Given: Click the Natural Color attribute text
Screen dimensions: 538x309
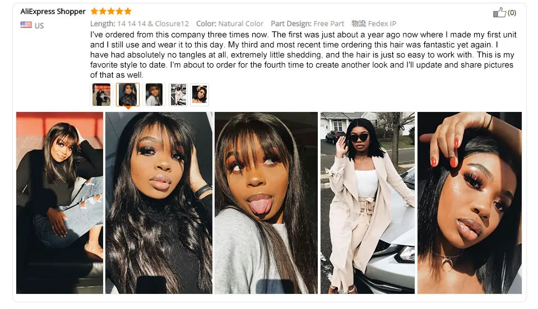Looking at the screenshot, I should click(x=240, y=24).
